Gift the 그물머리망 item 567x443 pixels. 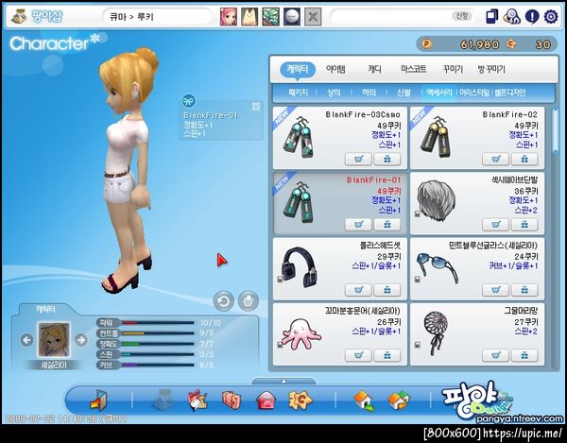[x=524, y=355]
